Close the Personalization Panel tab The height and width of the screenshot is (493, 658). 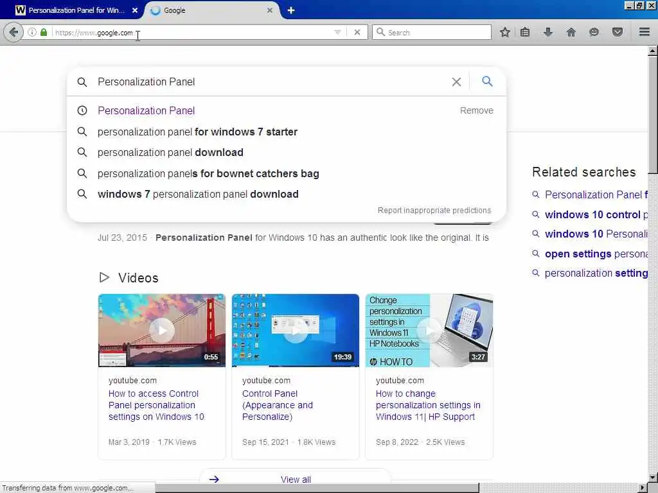coord(135,10)
